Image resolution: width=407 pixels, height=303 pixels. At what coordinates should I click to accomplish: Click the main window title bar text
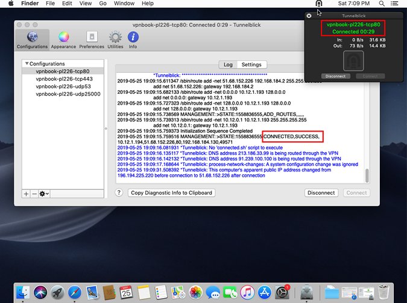pyautogui.click(x=197, y=25)
